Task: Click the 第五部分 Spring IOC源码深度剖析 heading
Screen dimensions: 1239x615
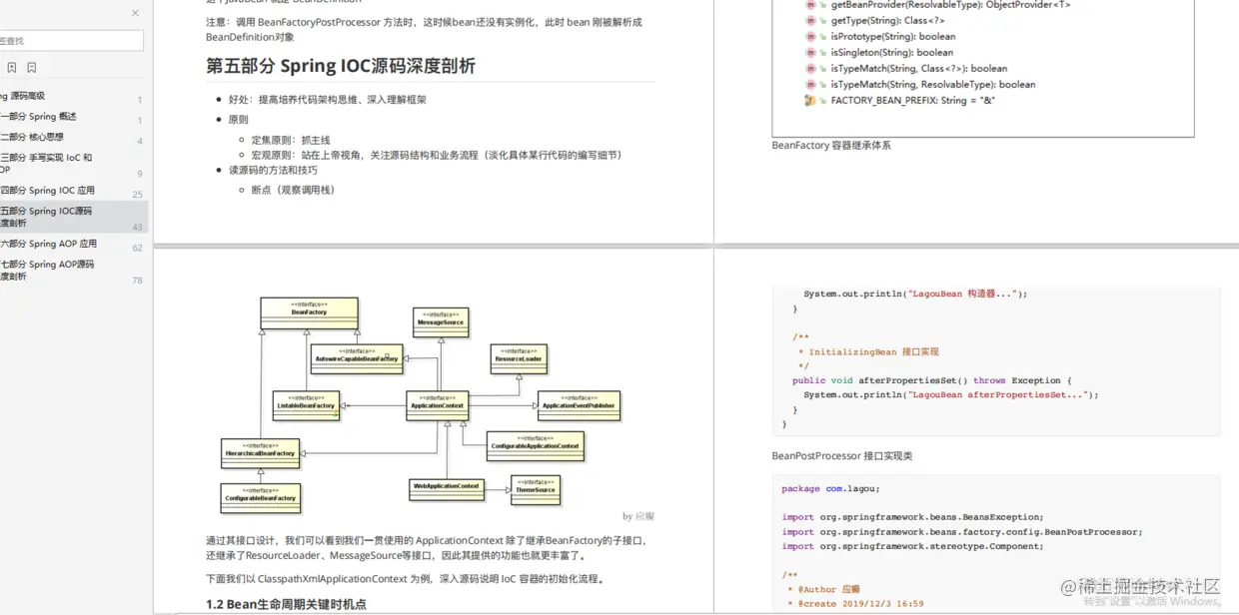Action: pyautogui.click(x=341, y=66)
